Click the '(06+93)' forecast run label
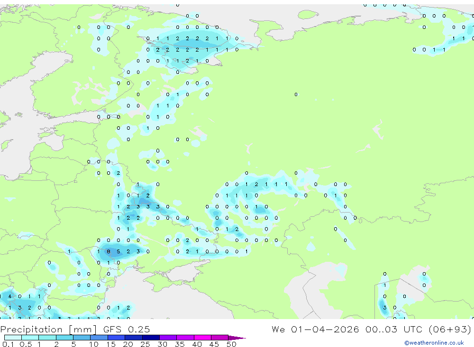This screenshot has width=474, height=347. click(x=450, y=329)
